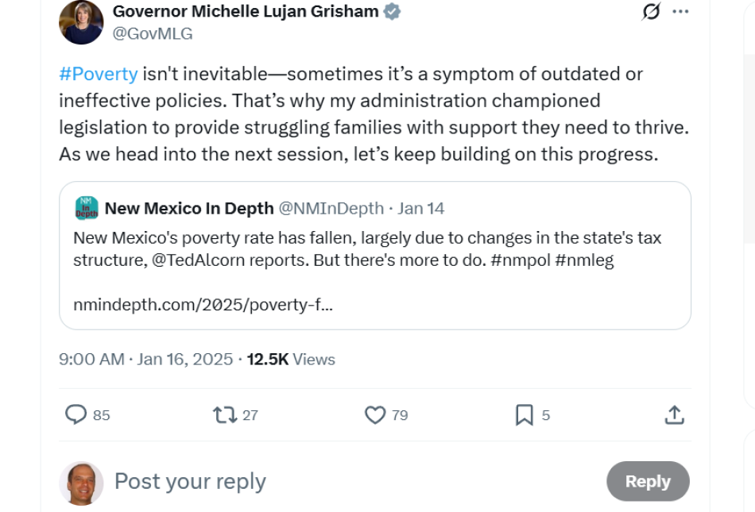Open Governor Michelle Lujan Grisham's profile photo
Viewport: 755px width, 512px height.
(81, 22)
